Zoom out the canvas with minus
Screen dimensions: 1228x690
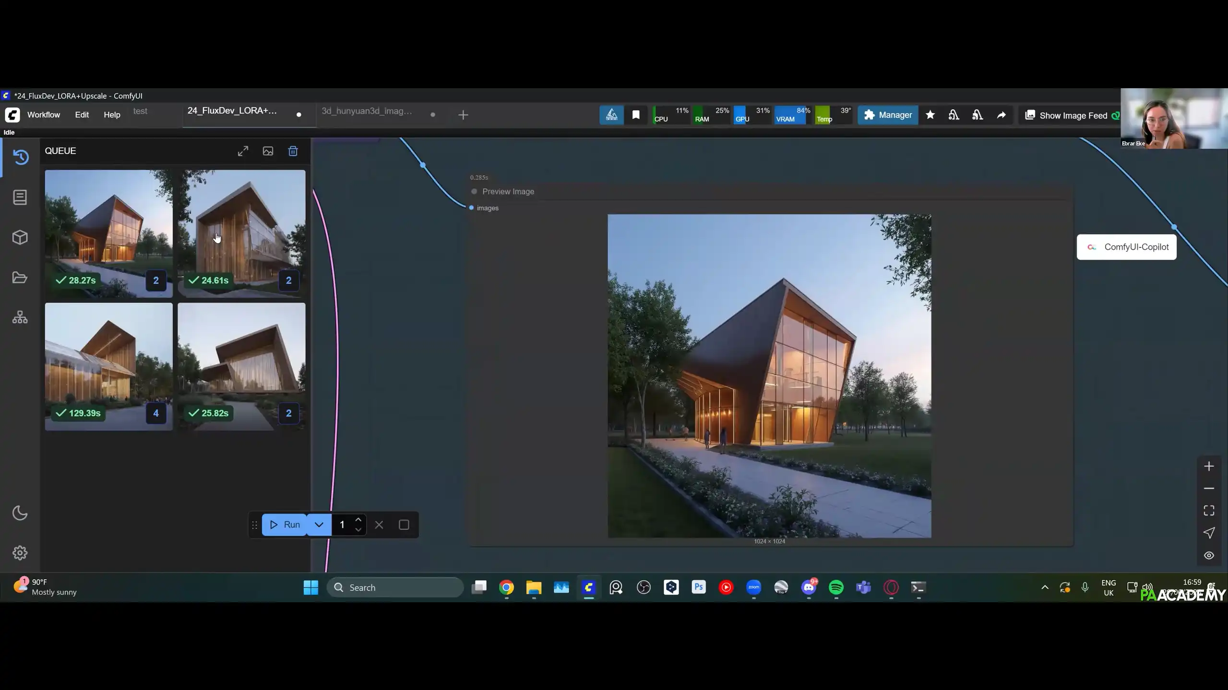(1209, 488)
